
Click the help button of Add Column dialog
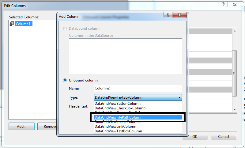tap(168, 15)
